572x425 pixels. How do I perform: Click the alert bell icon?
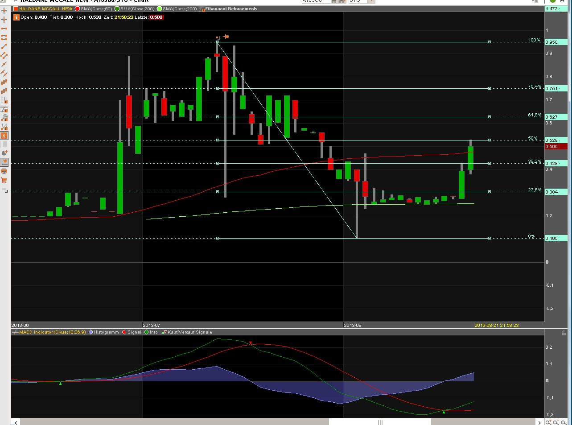tap(4, 153)
